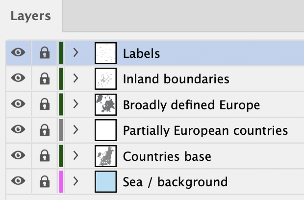This screenshot has height=200, width=304.
Task: Click lock icon for Partially European countries
Action: [45, 129]
